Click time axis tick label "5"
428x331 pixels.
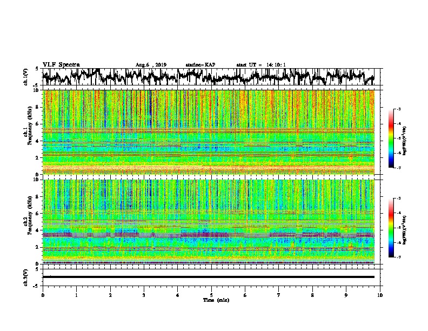tap(211, 295)
